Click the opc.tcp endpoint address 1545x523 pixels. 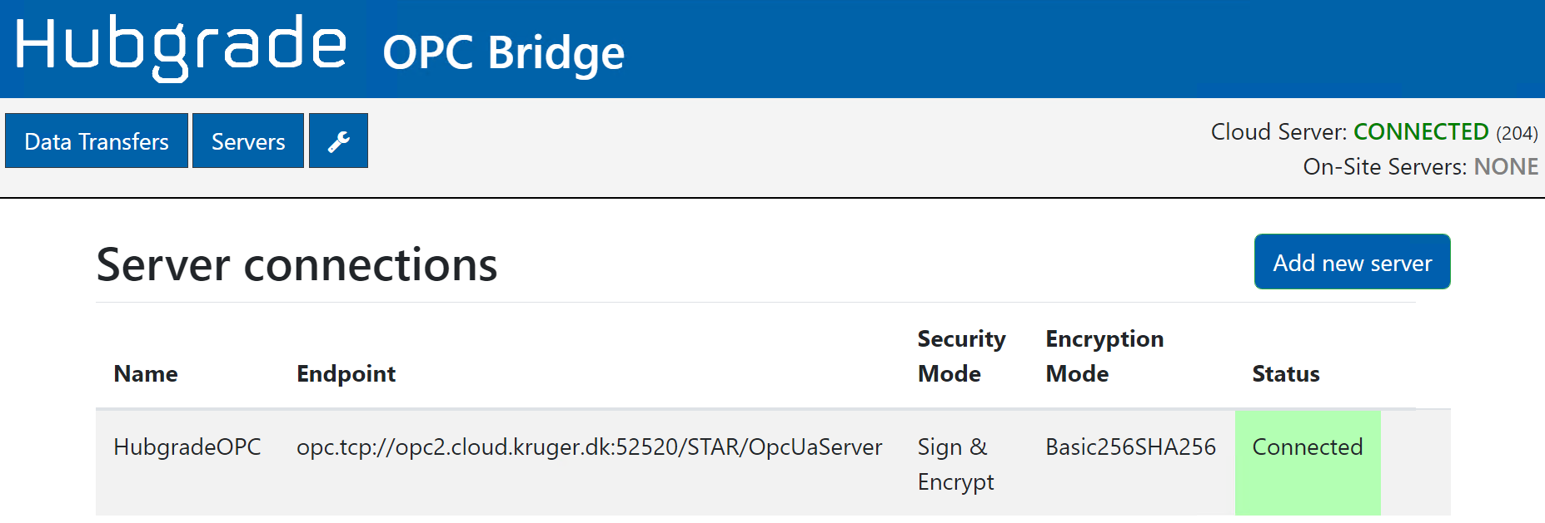pyautogui.click(x=589, y=447)
